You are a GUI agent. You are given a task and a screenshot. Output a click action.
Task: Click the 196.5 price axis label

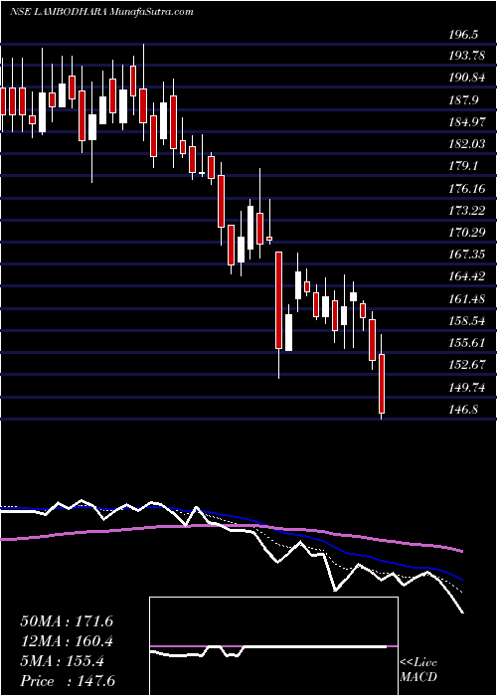[x=464, y=34]
